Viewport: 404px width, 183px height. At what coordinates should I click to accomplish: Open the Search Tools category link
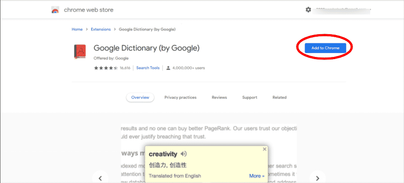coord(148,68)
